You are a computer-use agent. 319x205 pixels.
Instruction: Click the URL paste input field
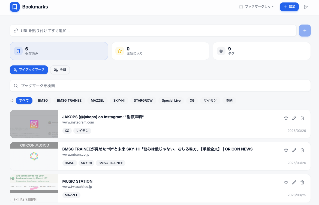153,31
